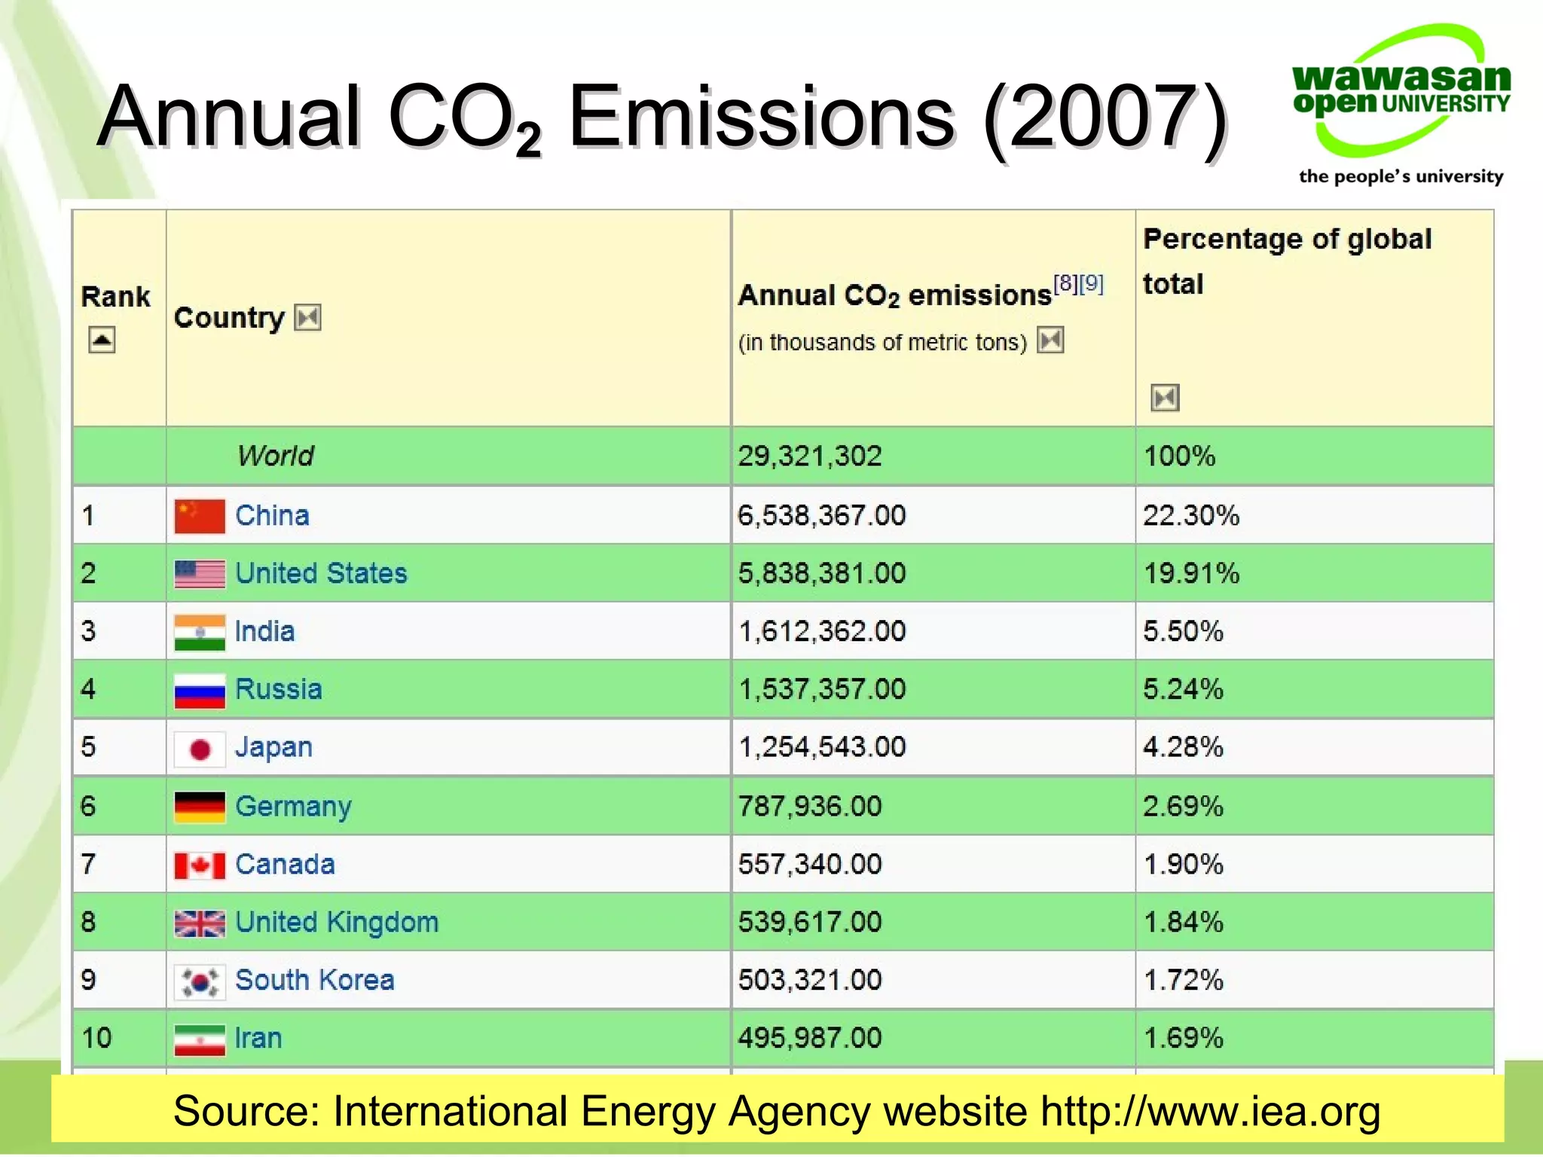Sort by Percentage of global total icon
The height and width of the screenshot is (1157, 1543).
coord(1165,397)
